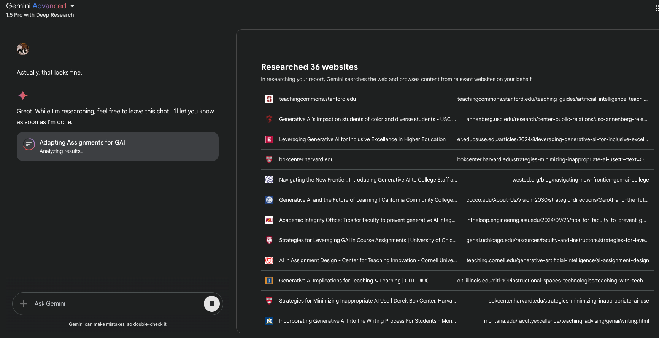Click the Cornell favicon icon

(269, 260)
